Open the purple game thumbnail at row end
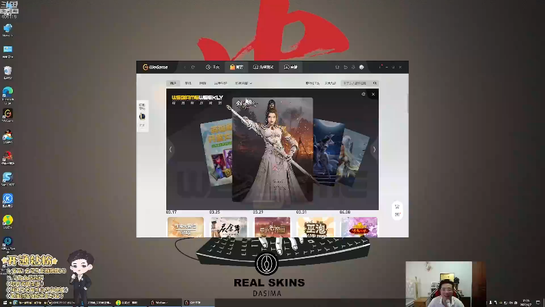The image size is (545, 307). tap(359, 227)
